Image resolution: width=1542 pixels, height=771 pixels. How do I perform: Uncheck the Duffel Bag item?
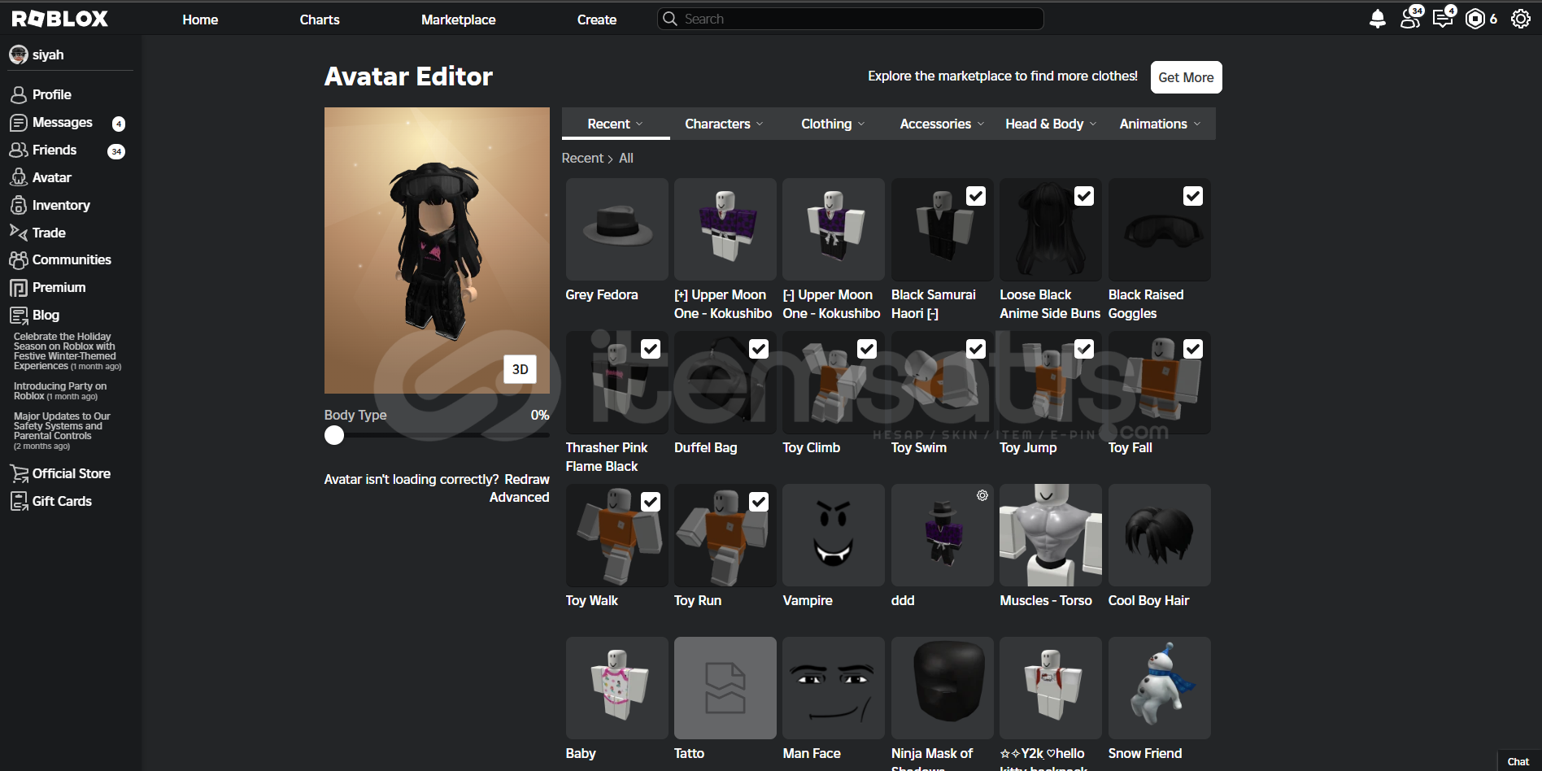[x=759, y=349]
